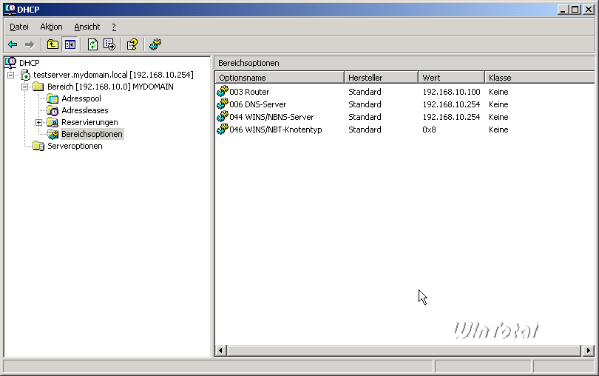Click the Bereich folder icon
The image size is (599, 376).
coord(38,87)
